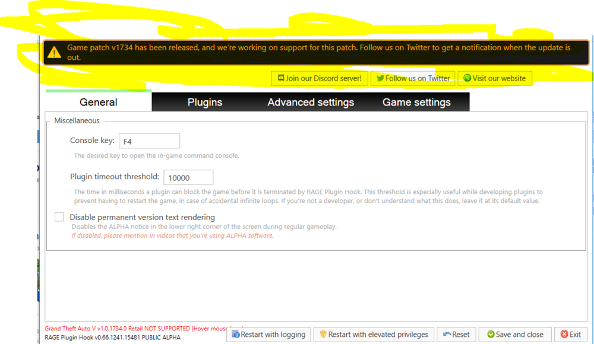Exit the settings window
Viewport: 594px width, 344px height.
click(570, 335)
